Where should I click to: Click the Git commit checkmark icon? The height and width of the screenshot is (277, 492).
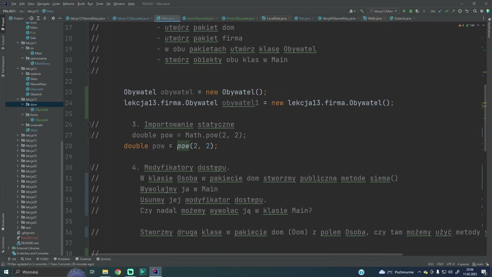[x=447, y=11]
